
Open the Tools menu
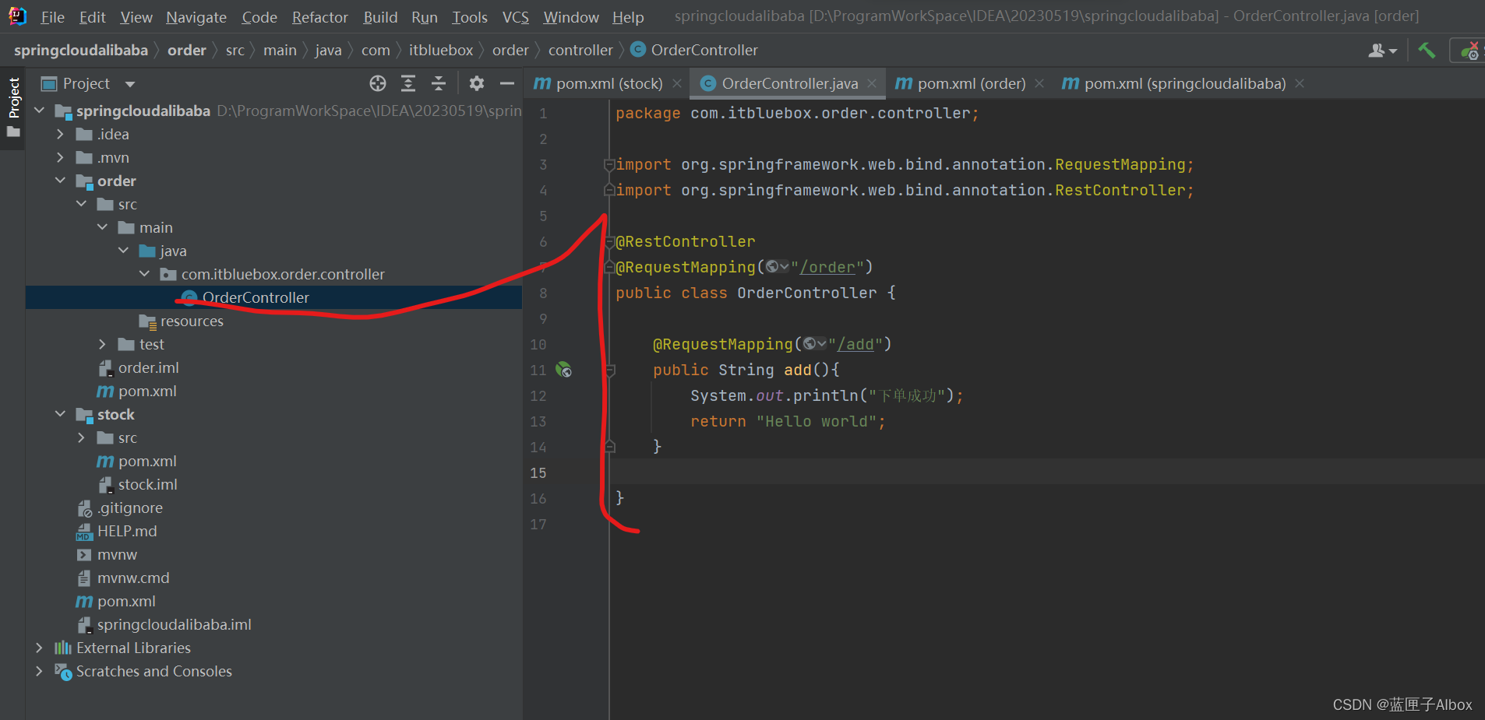tap(470, 17)
